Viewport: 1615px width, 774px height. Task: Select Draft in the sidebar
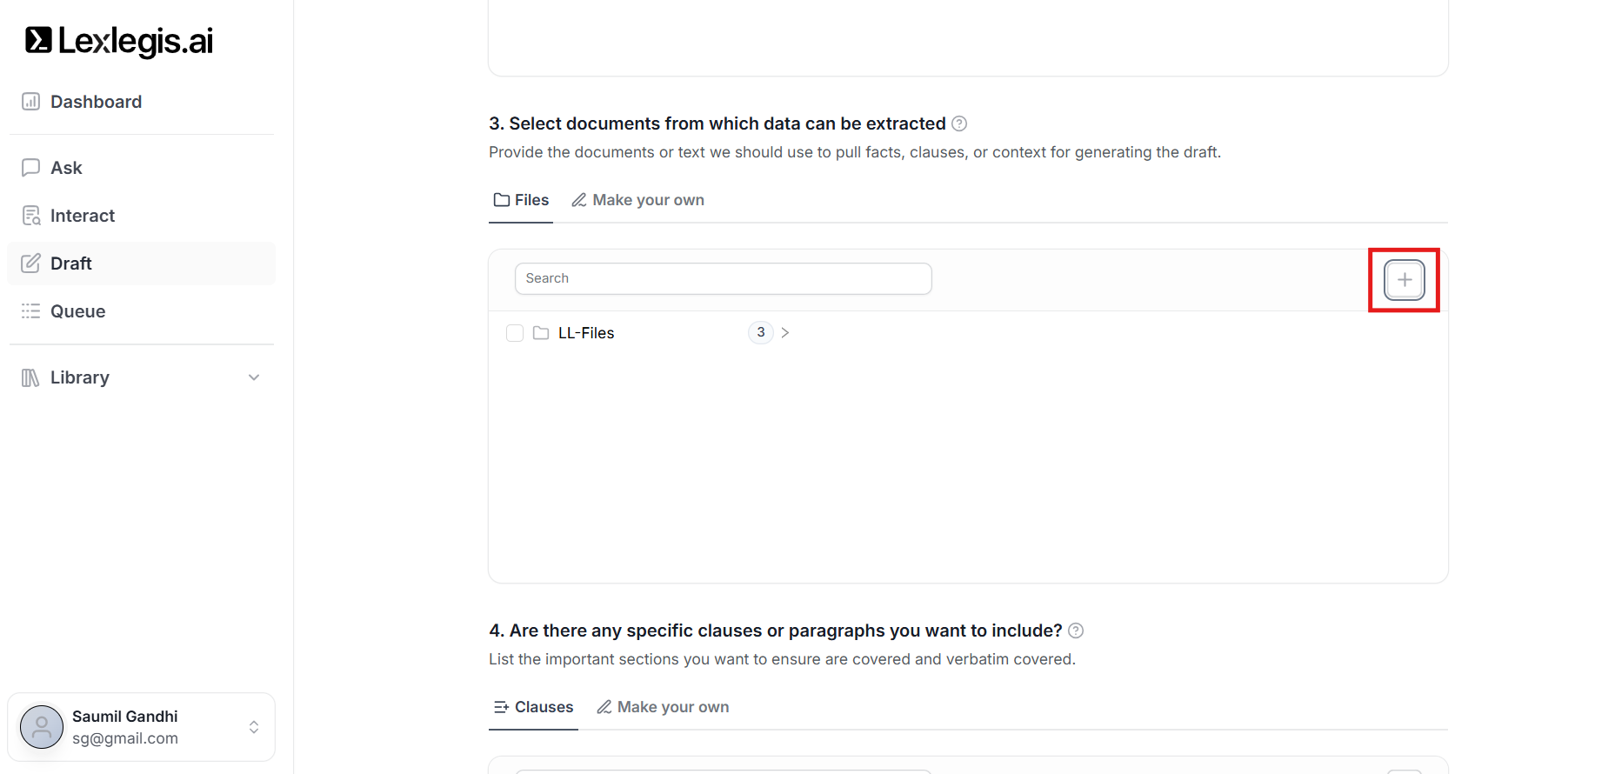70,264
